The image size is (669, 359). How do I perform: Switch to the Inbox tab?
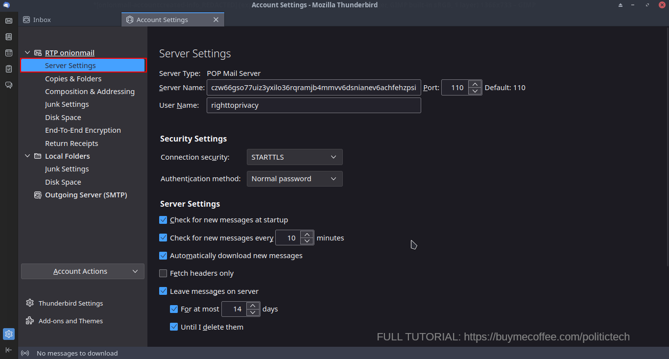(x=70, y=20)
